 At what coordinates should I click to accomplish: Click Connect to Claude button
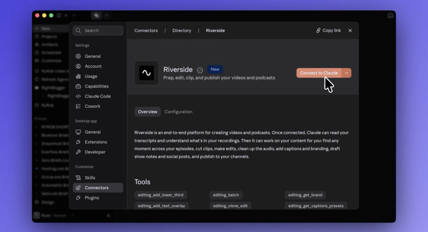click(x=319, y=73)
